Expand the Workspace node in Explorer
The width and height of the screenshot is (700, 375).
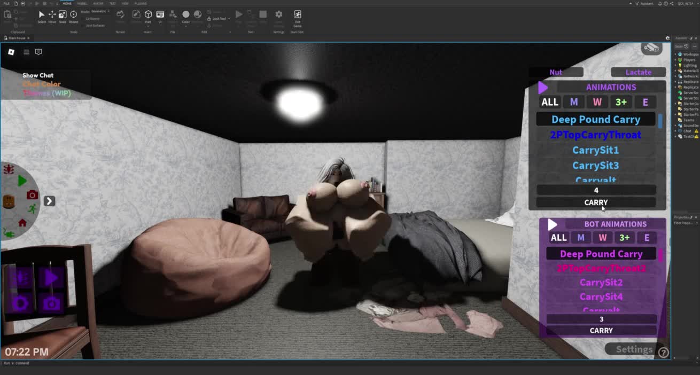pyautogui.click(x=675, y=54)
